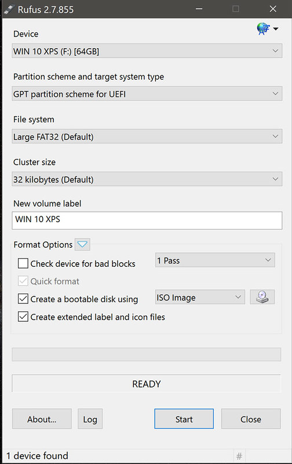The width and height of the screenshot is (292, 464).
Task: Click the Start button
Action: [184, 419]
